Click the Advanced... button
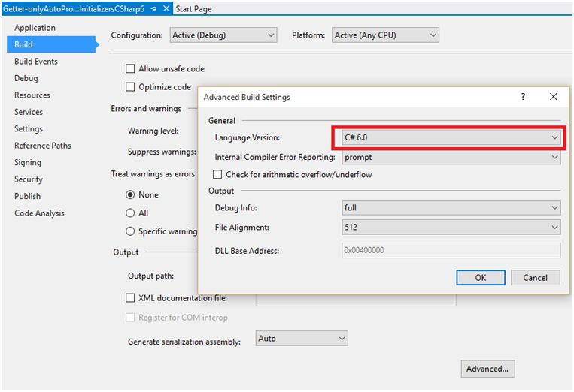 coord(487,369)
